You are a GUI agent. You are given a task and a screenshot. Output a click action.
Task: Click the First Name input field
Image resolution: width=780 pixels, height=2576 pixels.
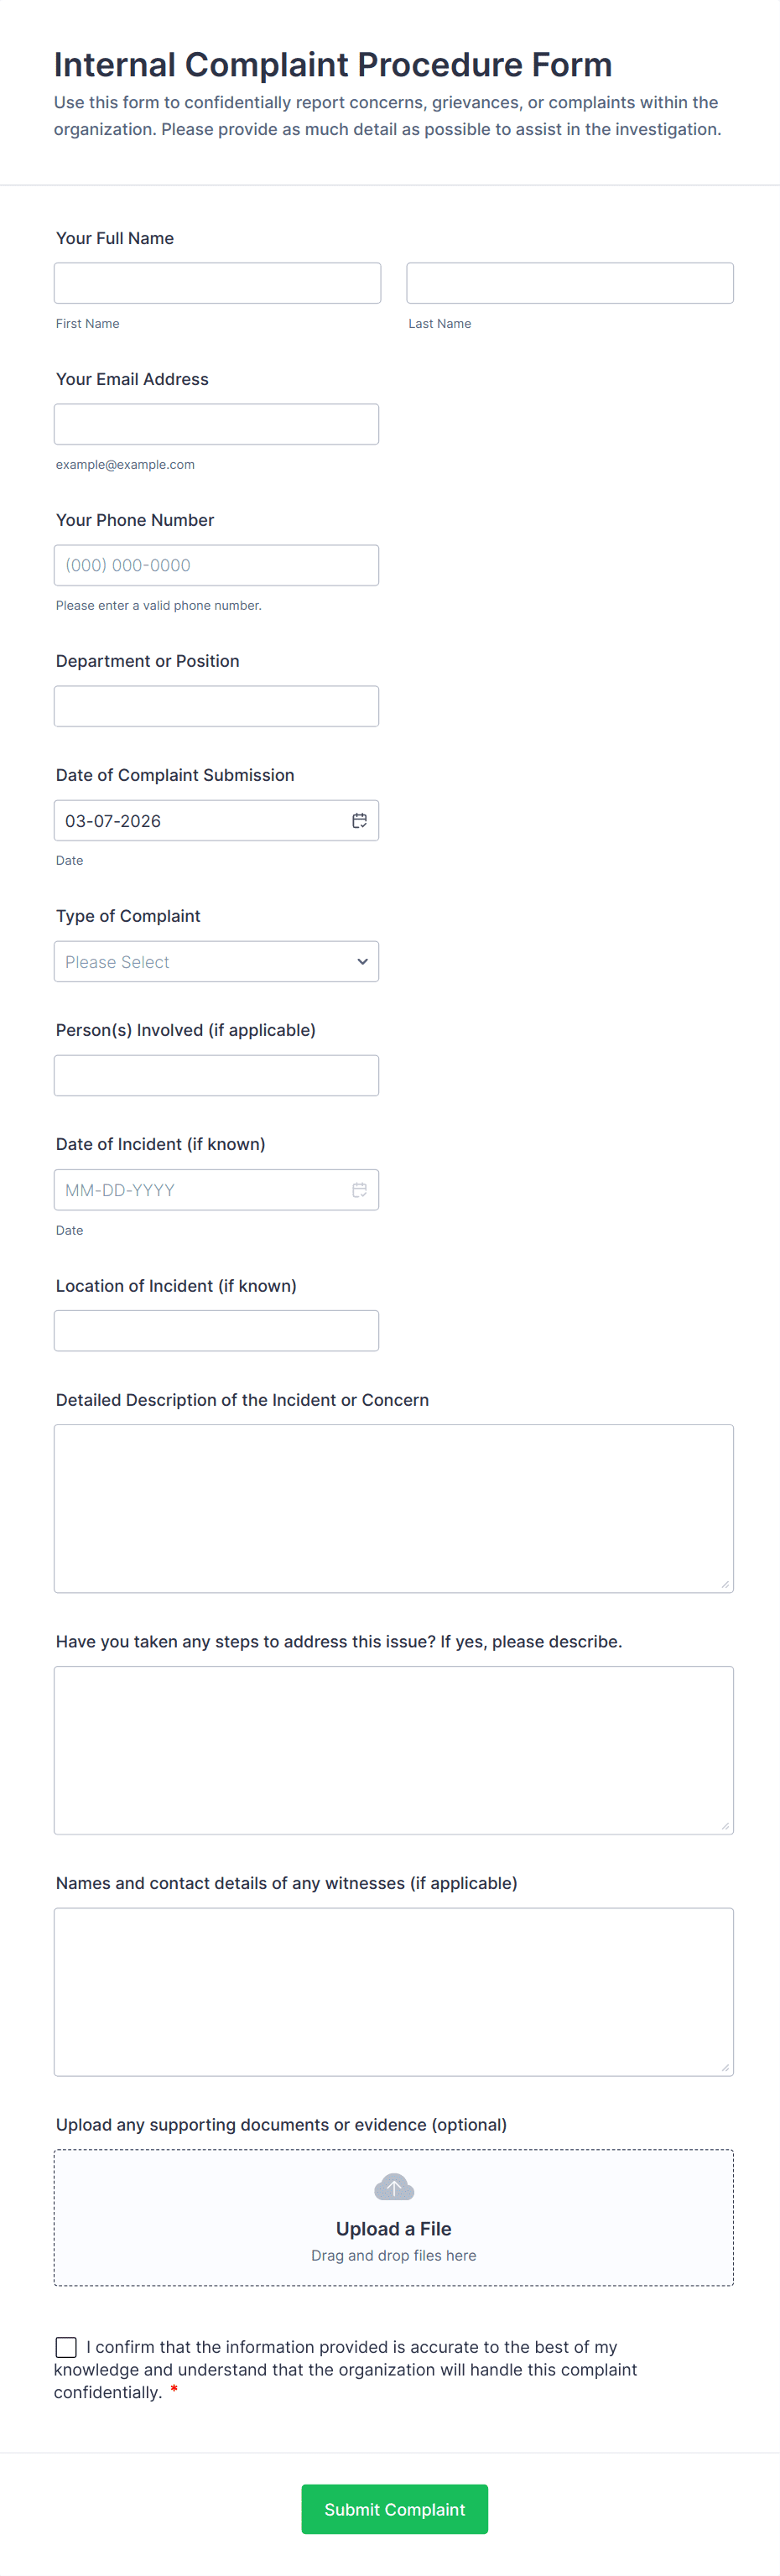click(217, 283)
